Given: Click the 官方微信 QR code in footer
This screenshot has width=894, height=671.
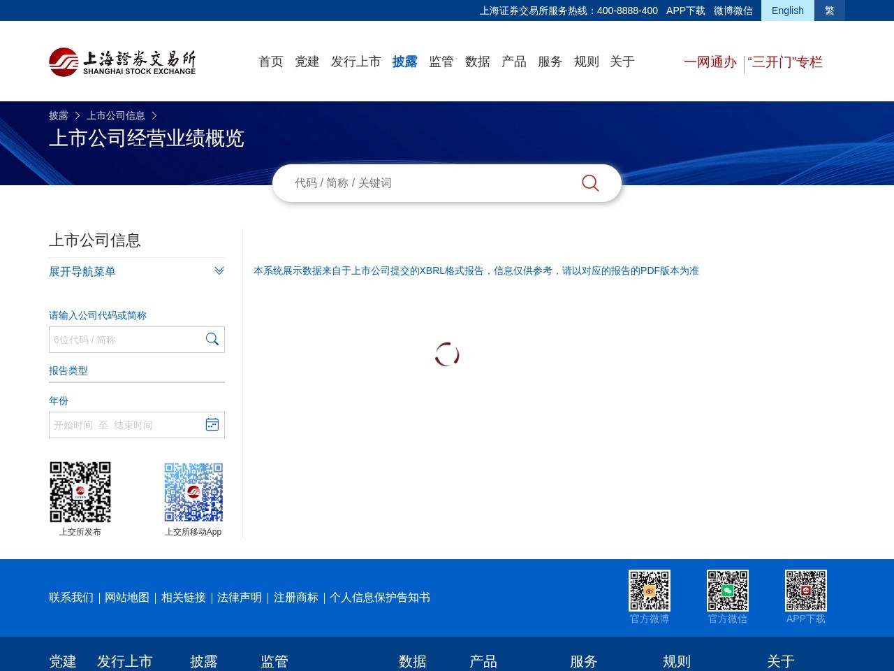Looking at the screenshot, I should tap(728, 591).
